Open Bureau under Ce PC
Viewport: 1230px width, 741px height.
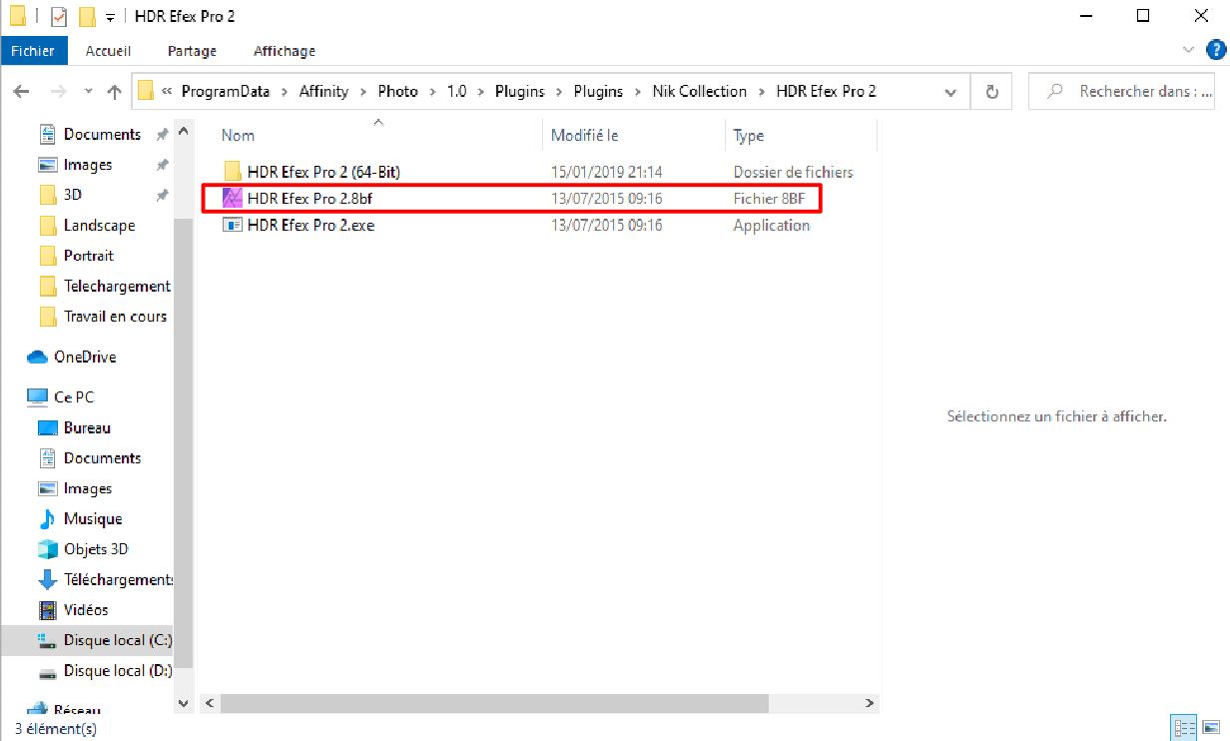[x=87, y=427]
